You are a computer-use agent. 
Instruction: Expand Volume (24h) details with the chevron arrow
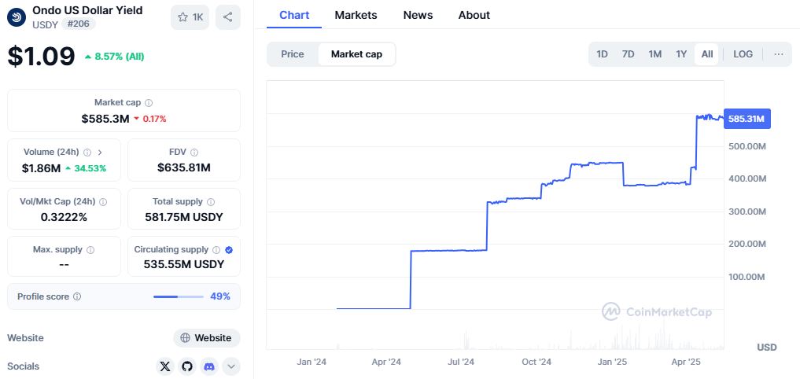(100, 152)
